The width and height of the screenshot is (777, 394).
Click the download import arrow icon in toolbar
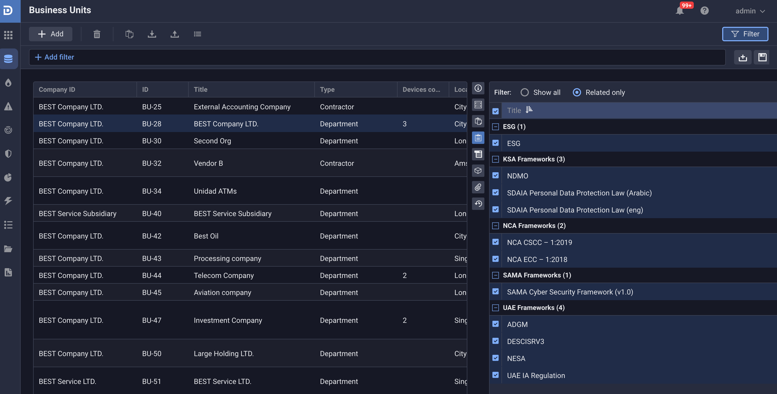tap(152, 34)
